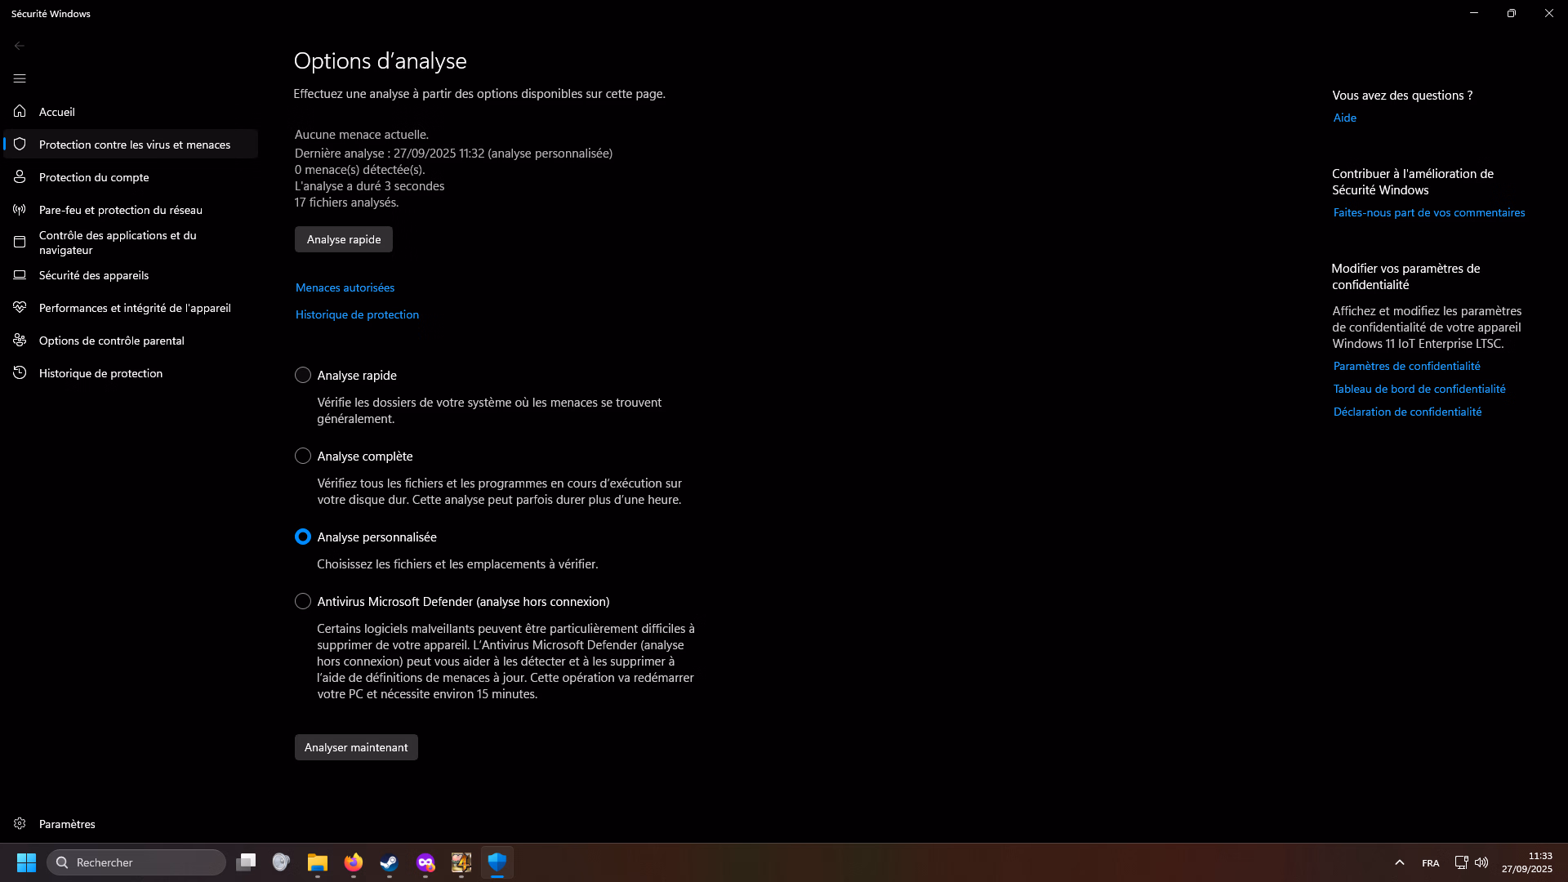Click the hamburger navigation menu icon

[20, 78]
